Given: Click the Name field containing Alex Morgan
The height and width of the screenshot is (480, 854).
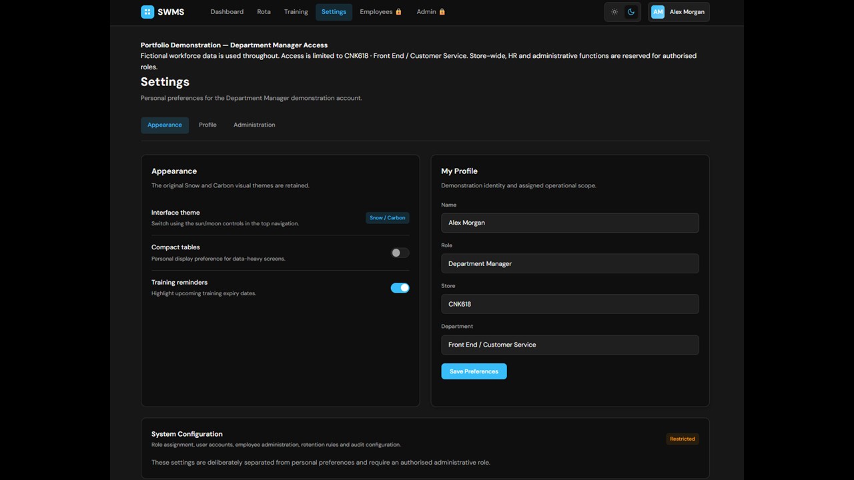Looking at the screenshot, I should point(570,223).
